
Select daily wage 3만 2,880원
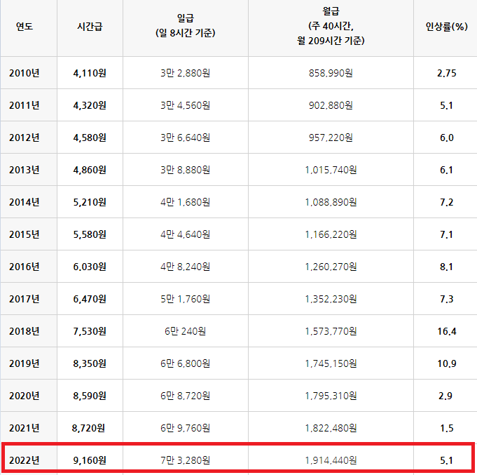[185, 73]
